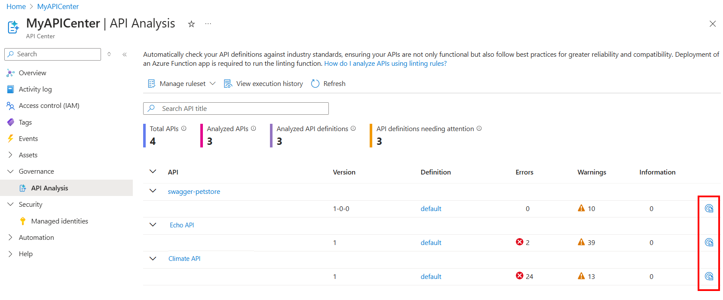Click the info icon beside Analyzed APIs

[253, 129]
